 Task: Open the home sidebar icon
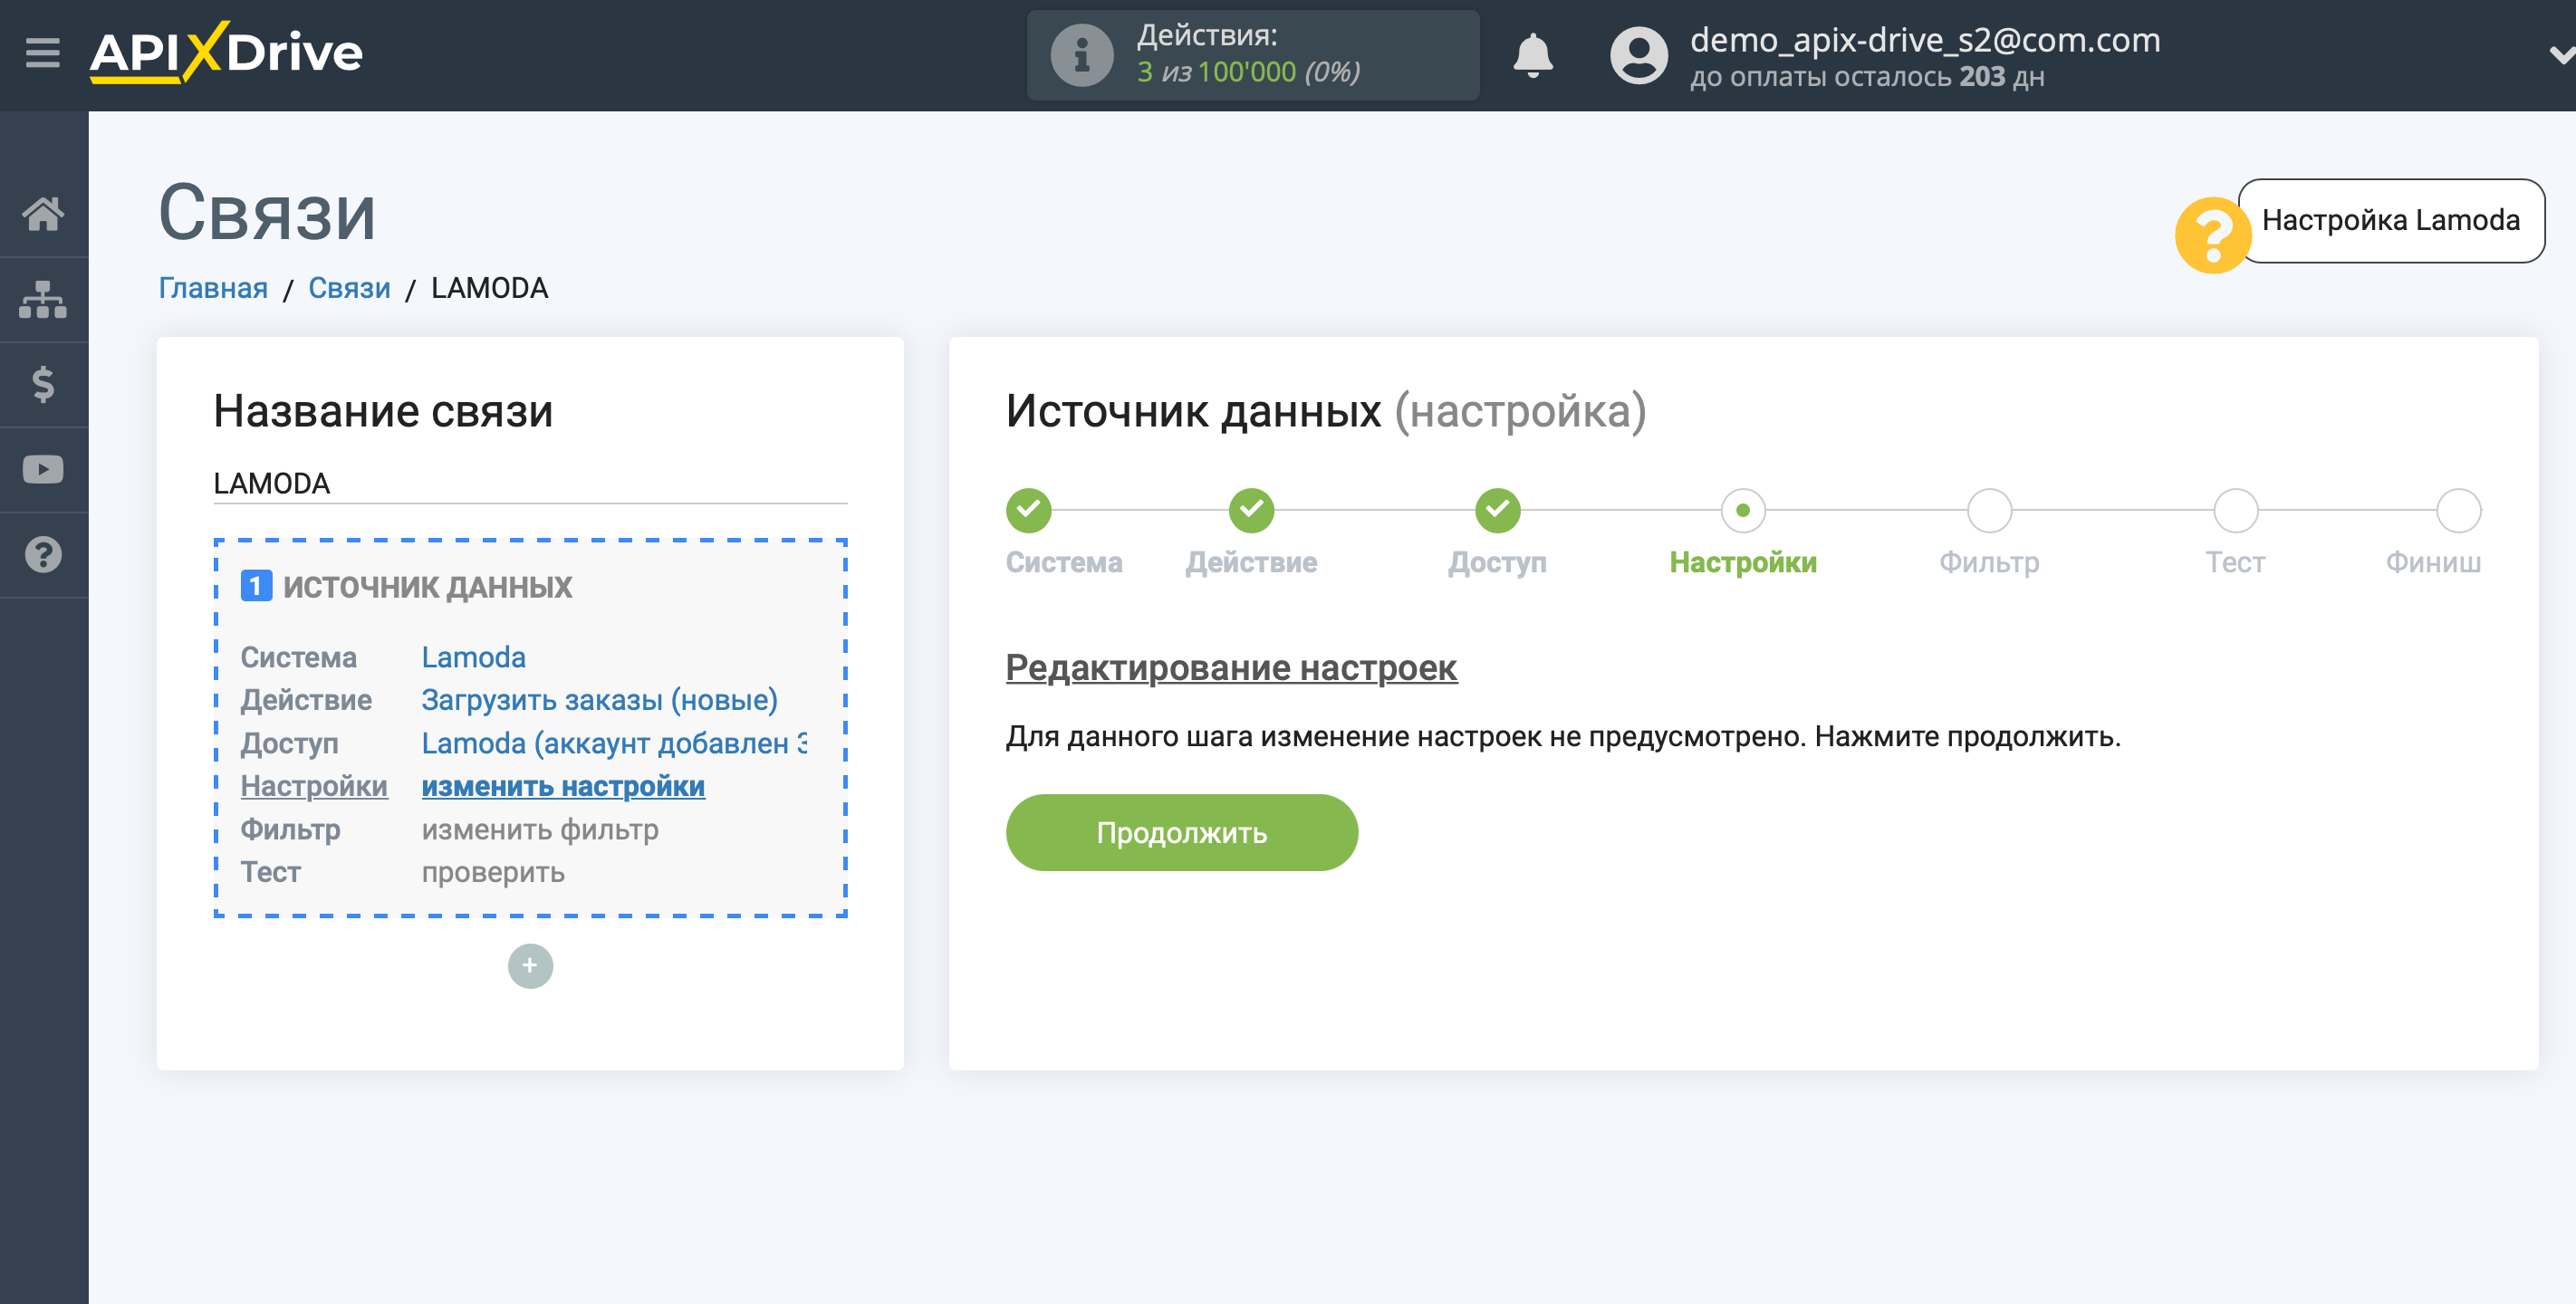click(43, 213)
